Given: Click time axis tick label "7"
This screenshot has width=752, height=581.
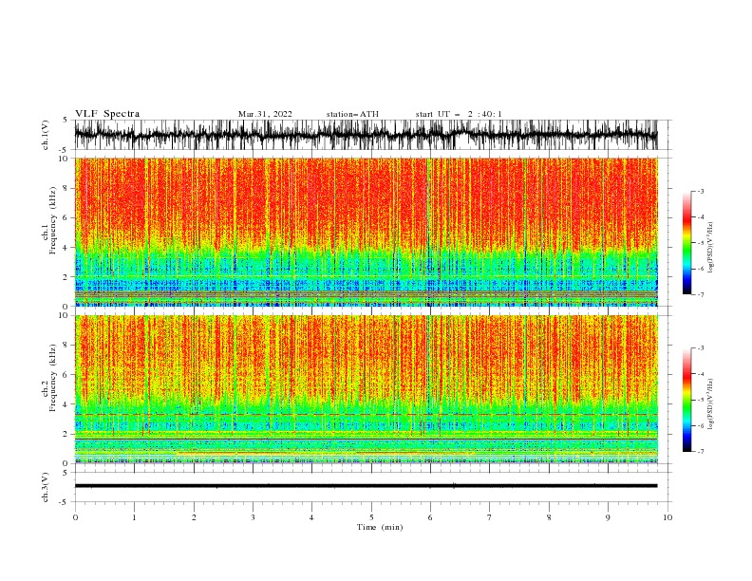Looking at the screenshot, I should click(490, 517).
